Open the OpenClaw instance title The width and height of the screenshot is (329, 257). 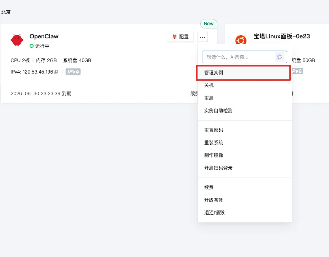tap(44, 36)
